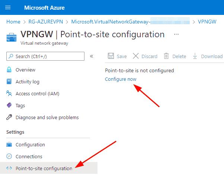Click the Search (Ctrl+/) input field
This screenshot has height=175, width=224.
[x=45, y=56]
